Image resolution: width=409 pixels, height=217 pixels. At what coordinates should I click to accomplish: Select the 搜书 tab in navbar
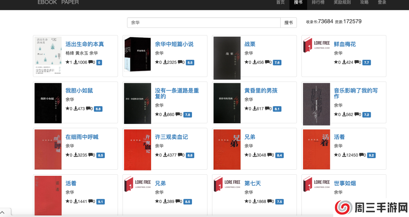[298, 2]
